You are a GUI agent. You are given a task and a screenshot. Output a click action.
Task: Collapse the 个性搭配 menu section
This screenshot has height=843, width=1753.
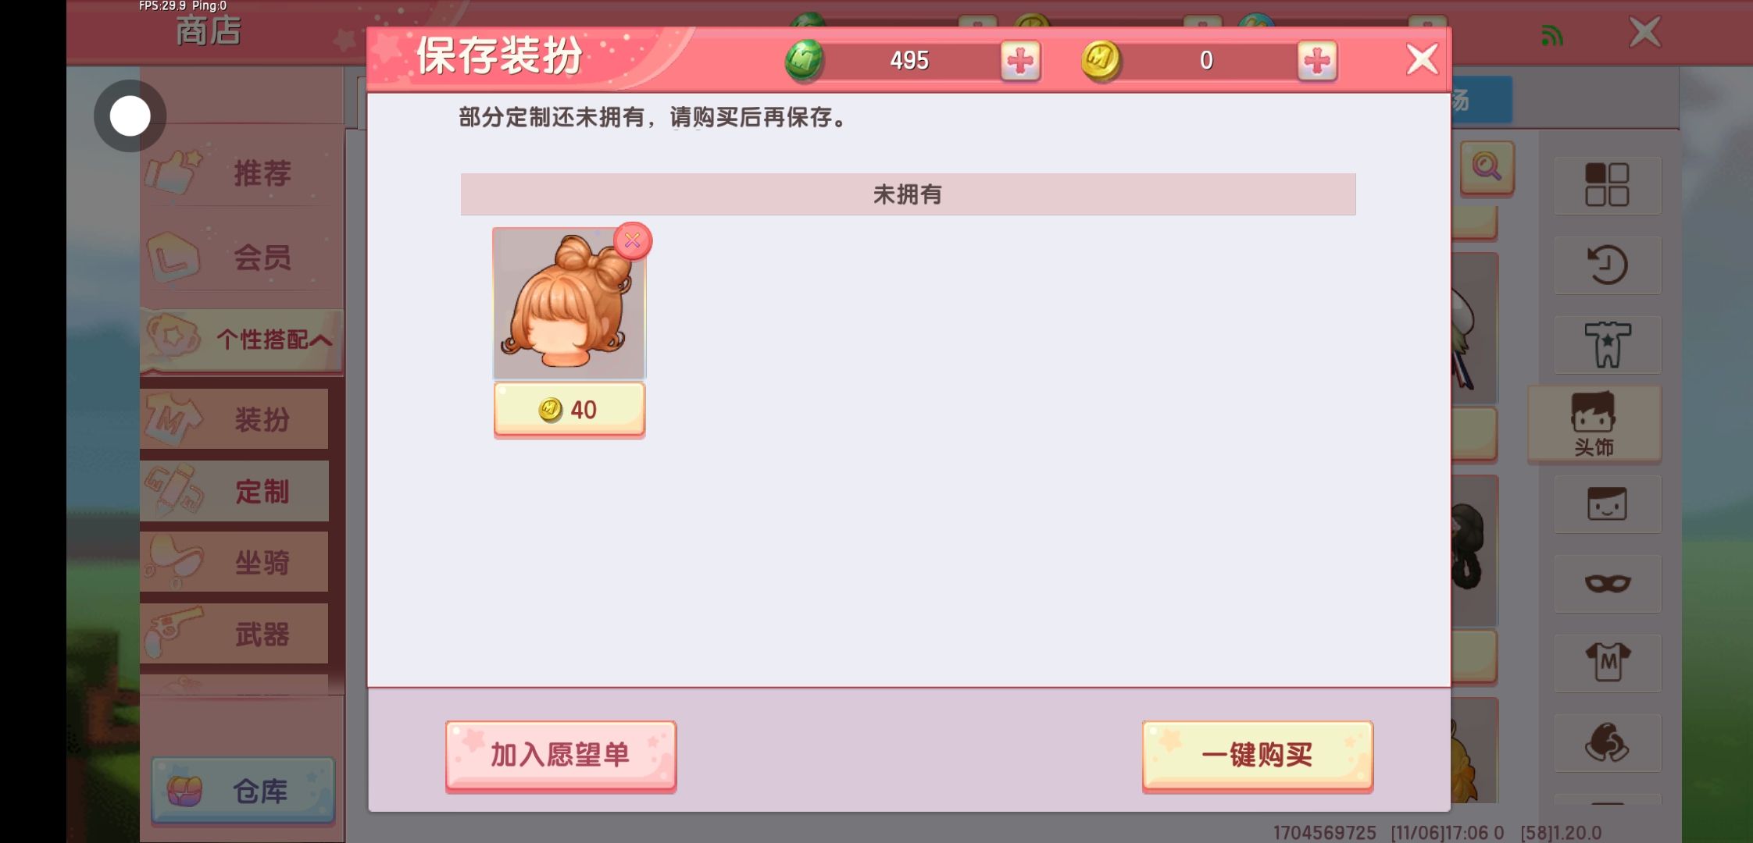coord(241,339)
